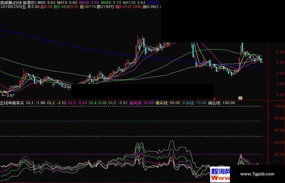
Task: Click the 4.00 price axis label
Action: (x=280, y=95)
